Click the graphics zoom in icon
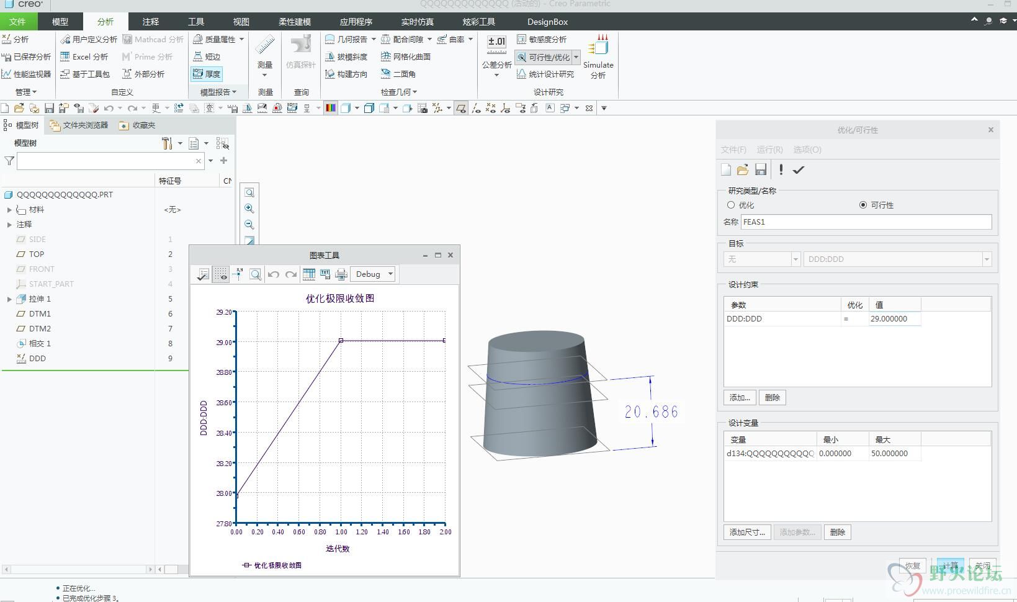 (x=249, y=209)
